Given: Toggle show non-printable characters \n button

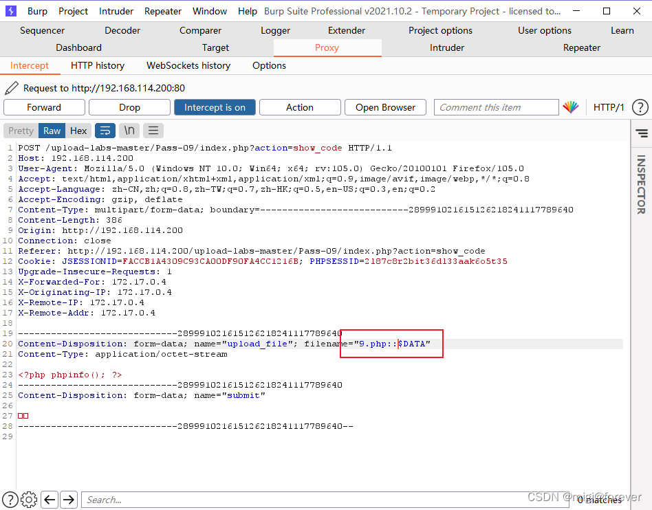Looking at the screenshot, I should coord(129,131).
